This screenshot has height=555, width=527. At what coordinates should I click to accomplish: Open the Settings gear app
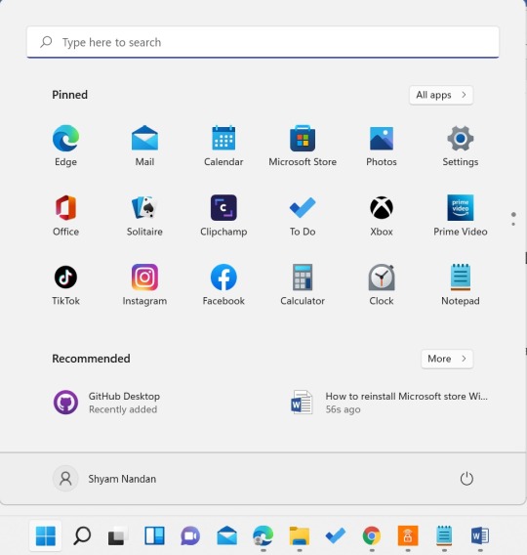pyautogui.click(x=461, y=146)
